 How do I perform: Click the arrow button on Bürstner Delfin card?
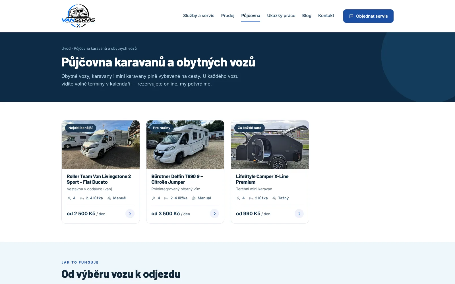pyautogui.click(x=214, y=214)
